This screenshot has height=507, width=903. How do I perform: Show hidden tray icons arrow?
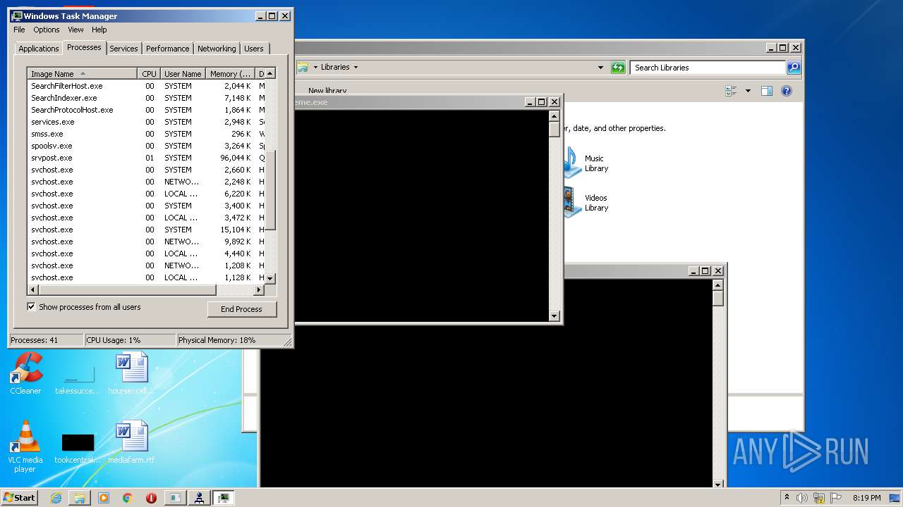787,498
